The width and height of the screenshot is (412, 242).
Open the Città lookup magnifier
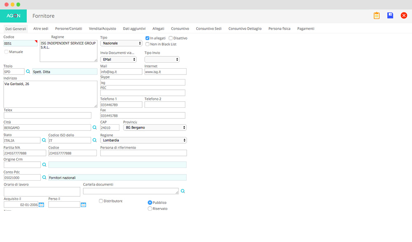[95, 128]
